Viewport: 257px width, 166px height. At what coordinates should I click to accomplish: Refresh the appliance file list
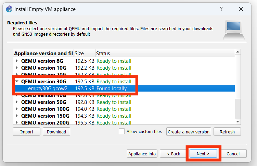(227, 132)
